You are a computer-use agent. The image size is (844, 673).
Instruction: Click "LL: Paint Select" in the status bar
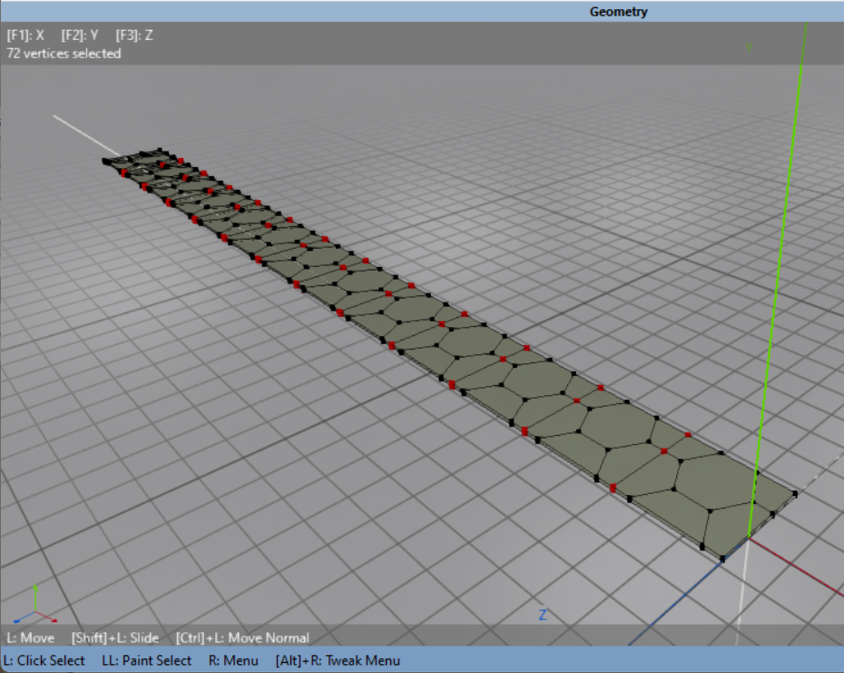(x=146, y=660)
